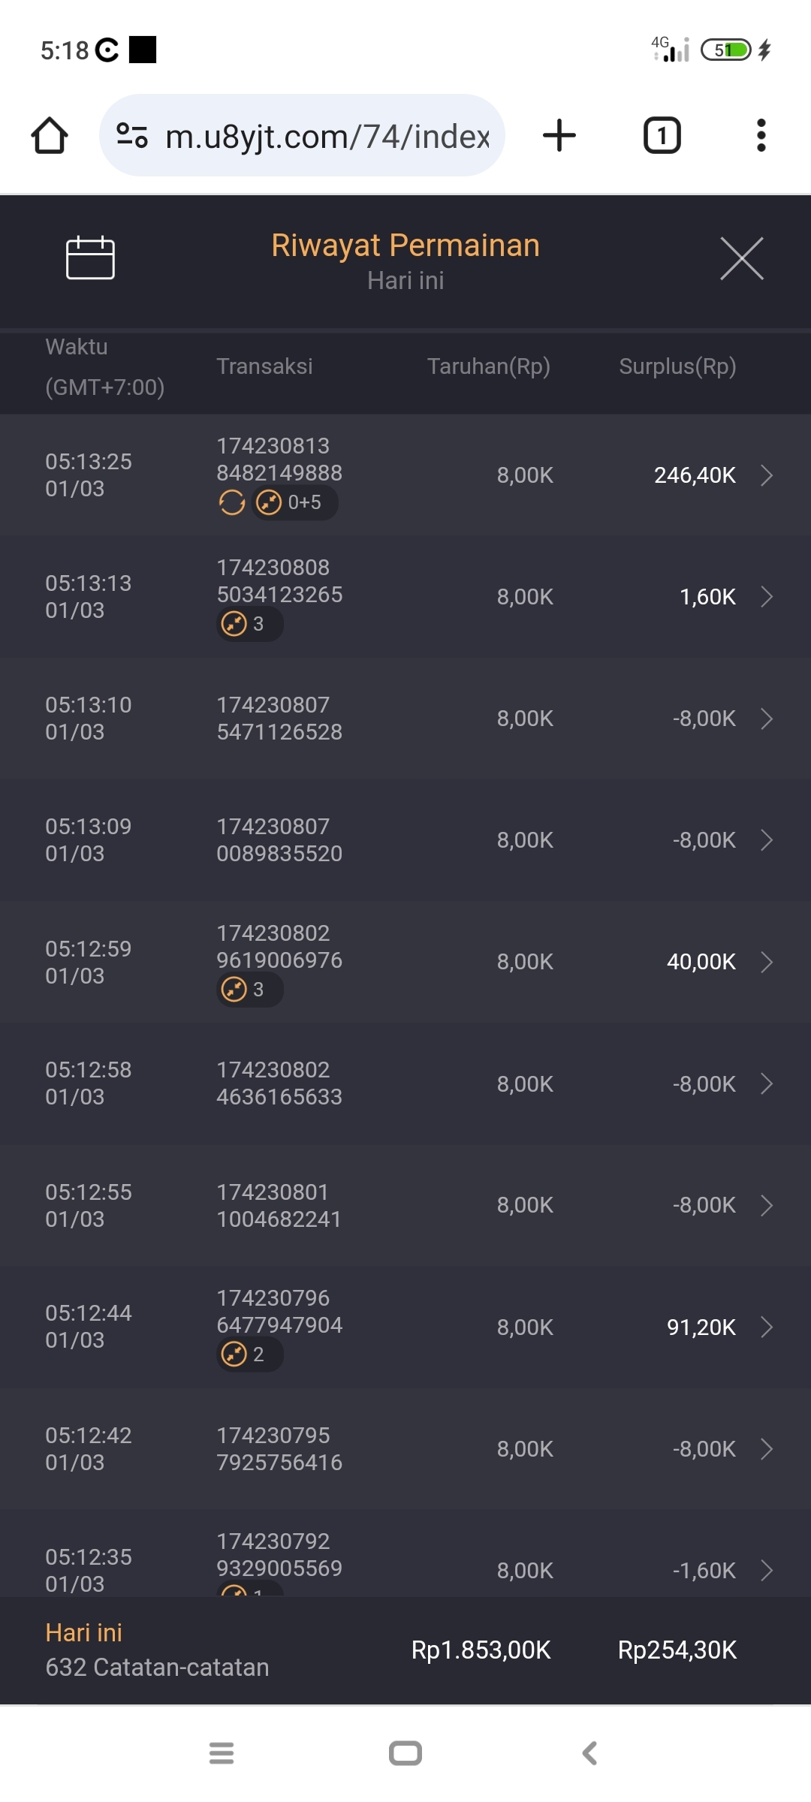Expand the 246,40K surplus transaction details
This screenshot has height=1802, width=811.
pos(766,475)
